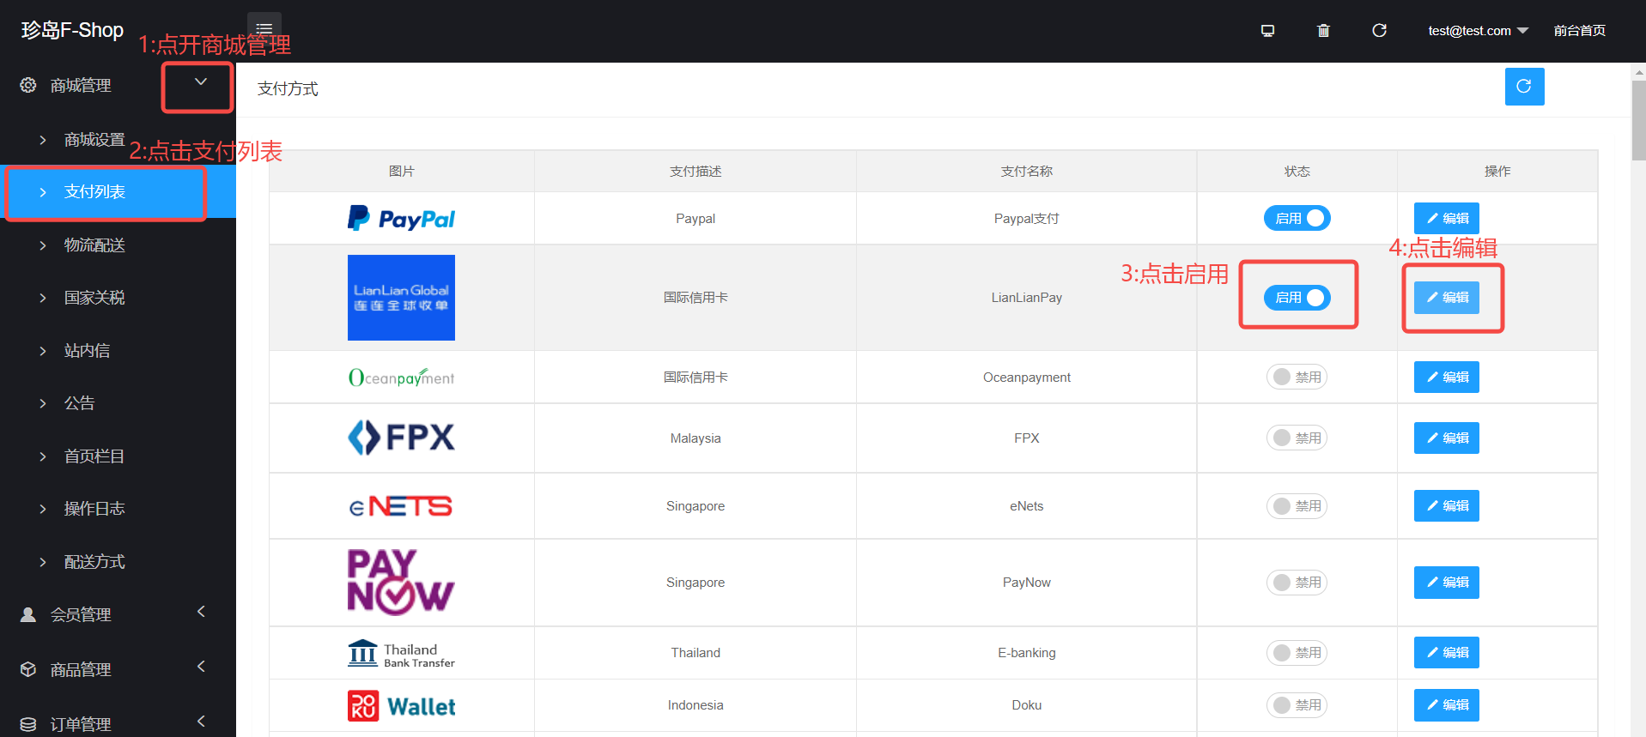Open the test@test.com account dropdown
The image size is (1646, 737).
tap(1478, 31)
